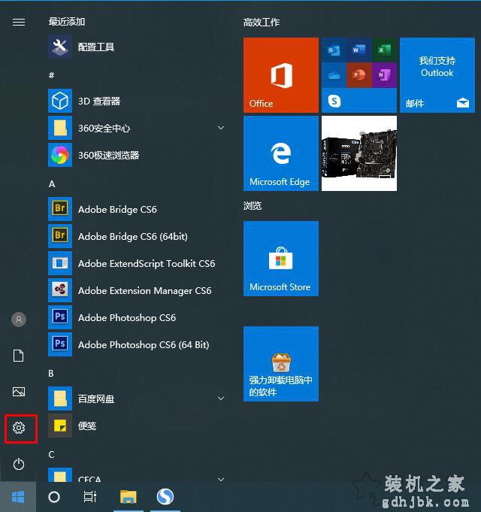The image size is (481, 512).
Task: Expand the 360安全中心 folder chevron
Action: point(221,128)
